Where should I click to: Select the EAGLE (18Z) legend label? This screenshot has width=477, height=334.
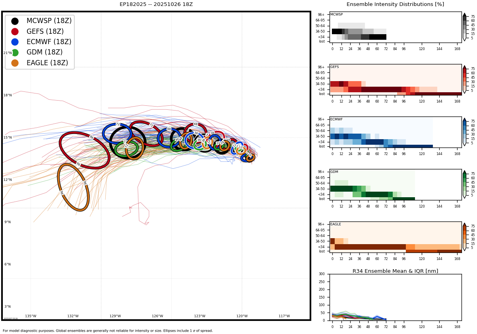point(47,63)
